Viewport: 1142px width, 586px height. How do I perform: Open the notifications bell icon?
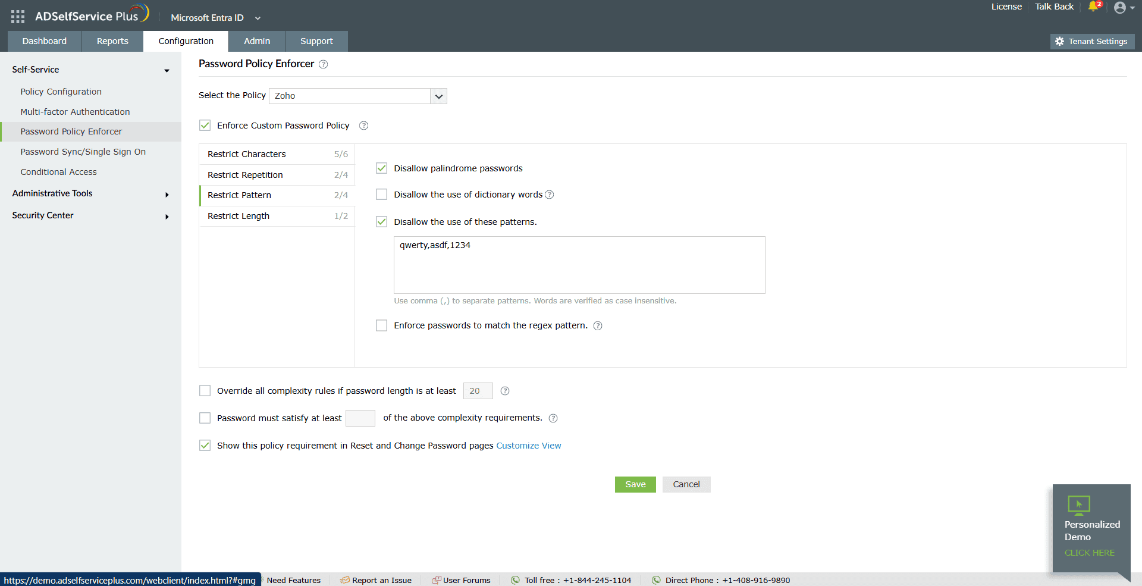[x=1093, y=7]
